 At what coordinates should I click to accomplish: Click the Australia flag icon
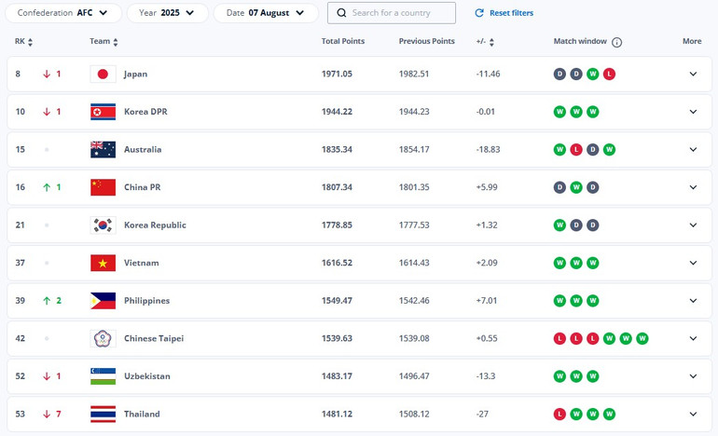click(x=103, y=149)
